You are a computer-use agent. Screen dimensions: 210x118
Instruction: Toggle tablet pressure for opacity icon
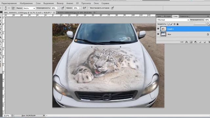pos(63,8)
